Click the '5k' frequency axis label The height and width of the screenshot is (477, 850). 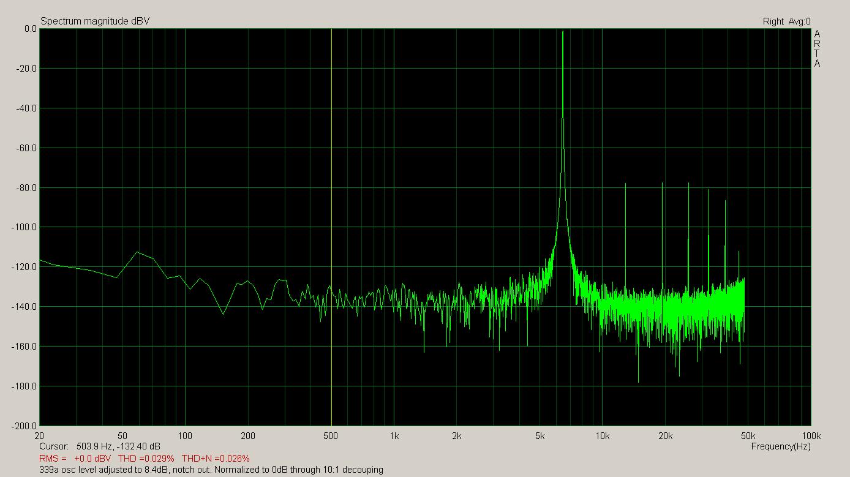[540, 436]
